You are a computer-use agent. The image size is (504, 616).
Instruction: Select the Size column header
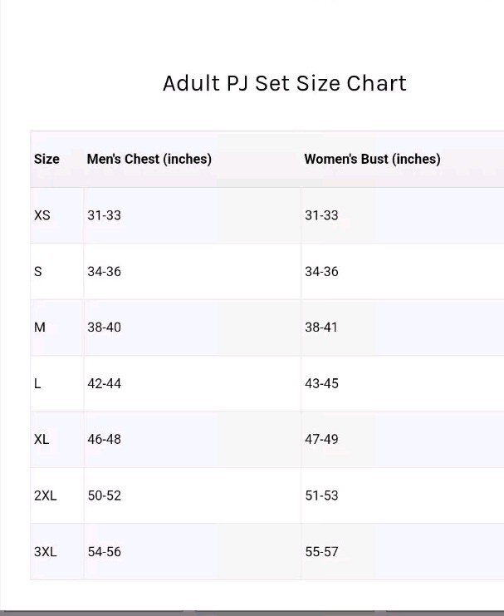[x=46, y=159]
